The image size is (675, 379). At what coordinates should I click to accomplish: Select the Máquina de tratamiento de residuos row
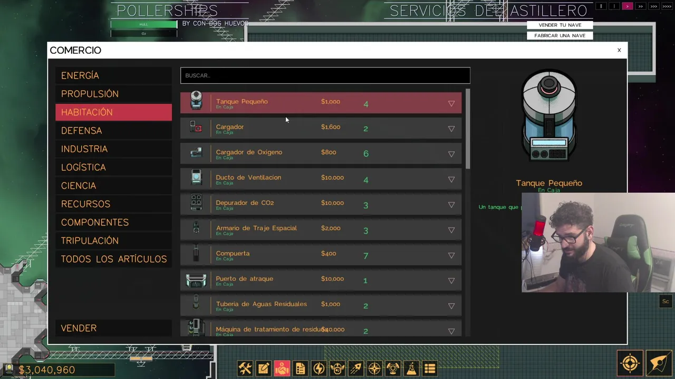pos(321,329)
